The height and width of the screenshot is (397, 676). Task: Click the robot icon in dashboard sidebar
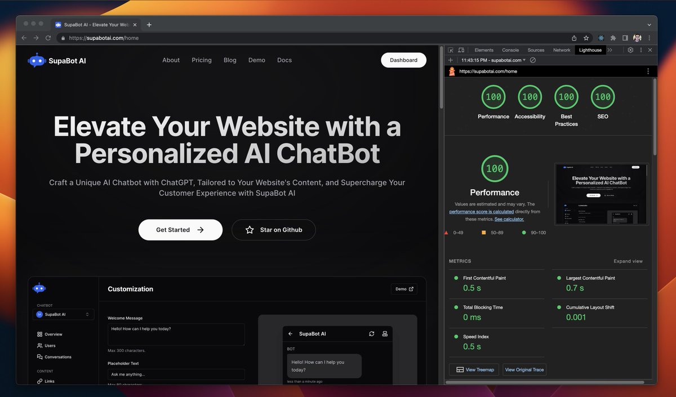(39, 288)
